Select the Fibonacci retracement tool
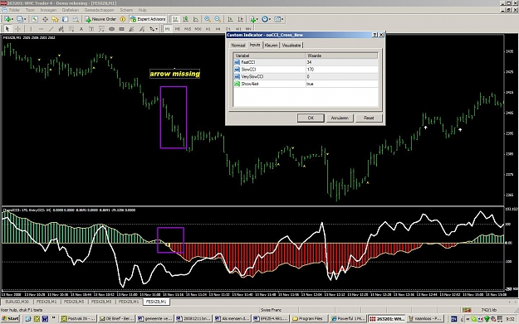The image size is (519, 324). pos(71,29)
